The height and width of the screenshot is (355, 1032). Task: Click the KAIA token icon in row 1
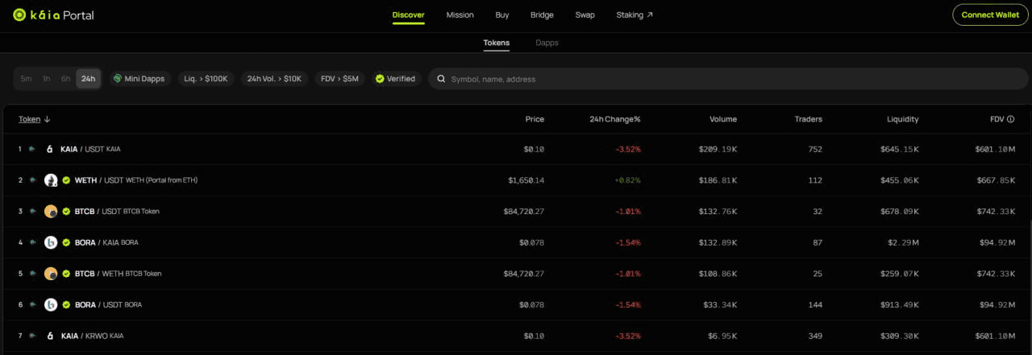(x=50, y=149)
